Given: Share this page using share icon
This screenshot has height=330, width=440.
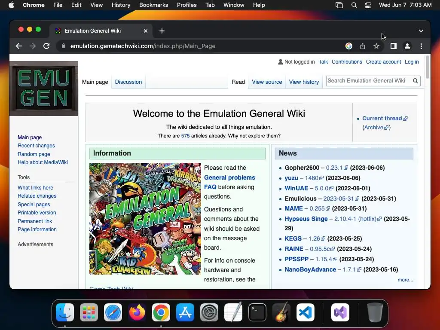Looking at the screenshot, I should click(x=363, y=46).
